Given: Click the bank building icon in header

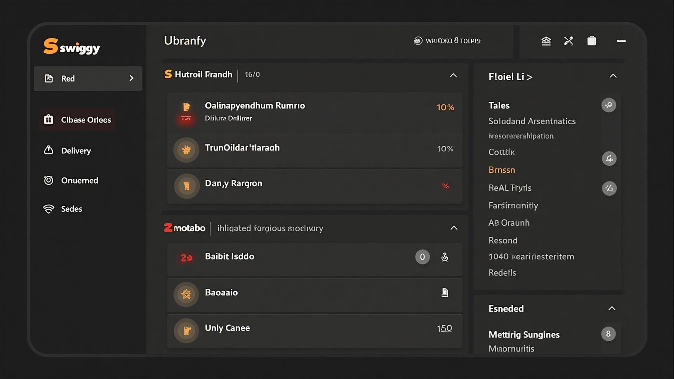Looking at the screenshot, I should (x=546, y=41).
